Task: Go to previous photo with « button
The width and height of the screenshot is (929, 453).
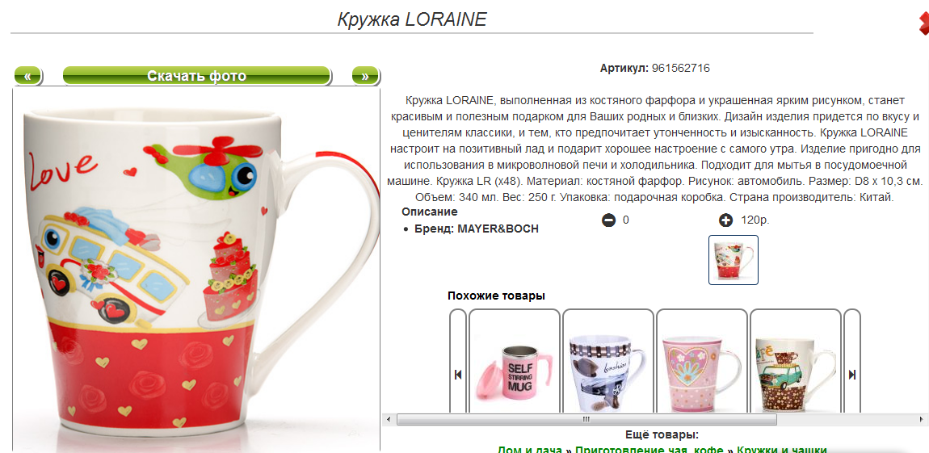Action: (x=27, y=76)
